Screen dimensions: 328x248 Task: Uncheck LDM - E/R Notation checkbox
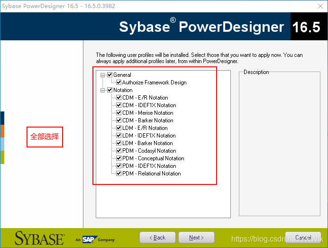[119, 128]
